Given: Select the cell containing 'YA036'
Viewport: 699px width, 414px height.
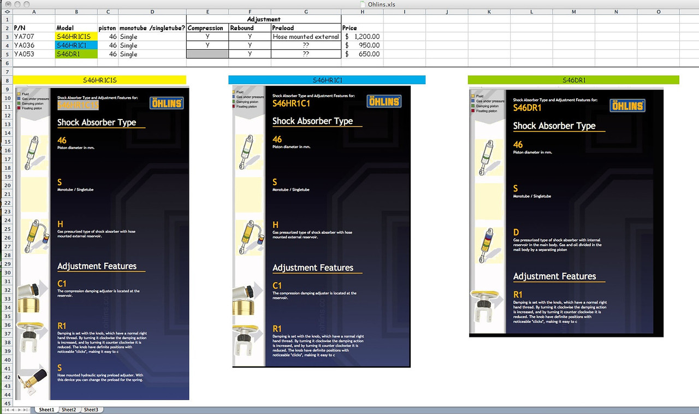Looking at the screenshot, I should pyautogui.click(x=34, y=45).
